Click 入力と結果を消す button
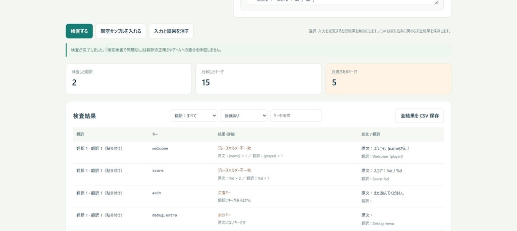The width and height of the screenshot is (517, 231). pyautogui.click(x=171, y=31)
